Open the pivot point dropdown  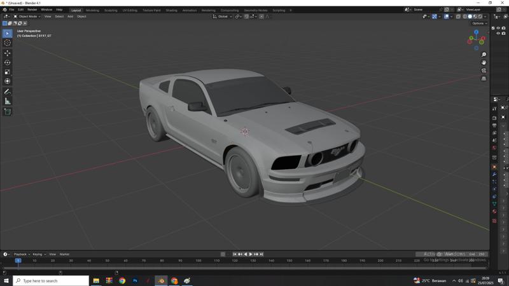(239, 17)
